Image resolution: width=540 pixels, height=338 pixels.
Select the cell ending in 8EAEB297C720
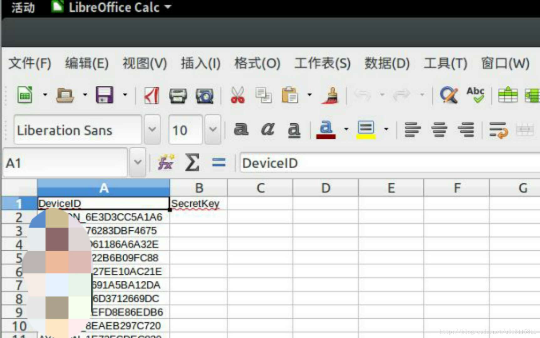point(104,325)
